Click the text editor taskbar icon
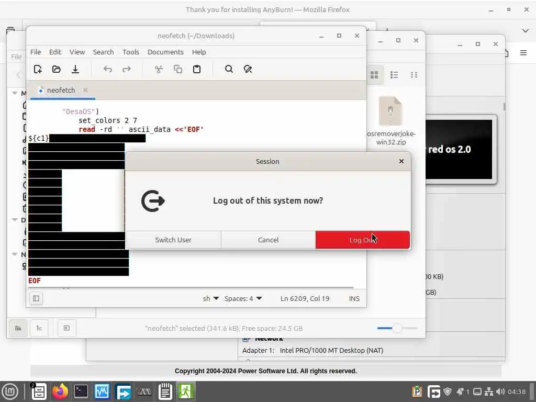This screenshot has width=536, height=402. pos(165,392)
